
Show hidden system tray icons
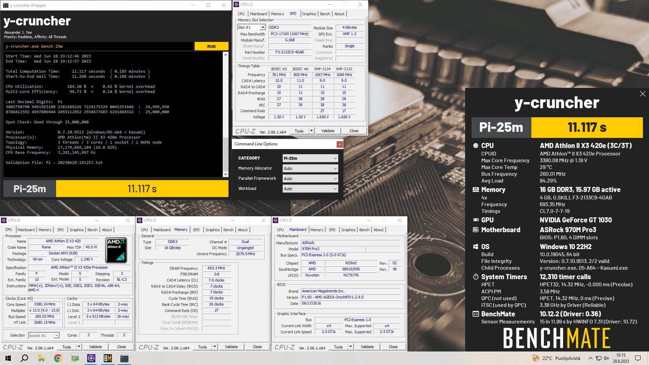[x=590, y=358]
